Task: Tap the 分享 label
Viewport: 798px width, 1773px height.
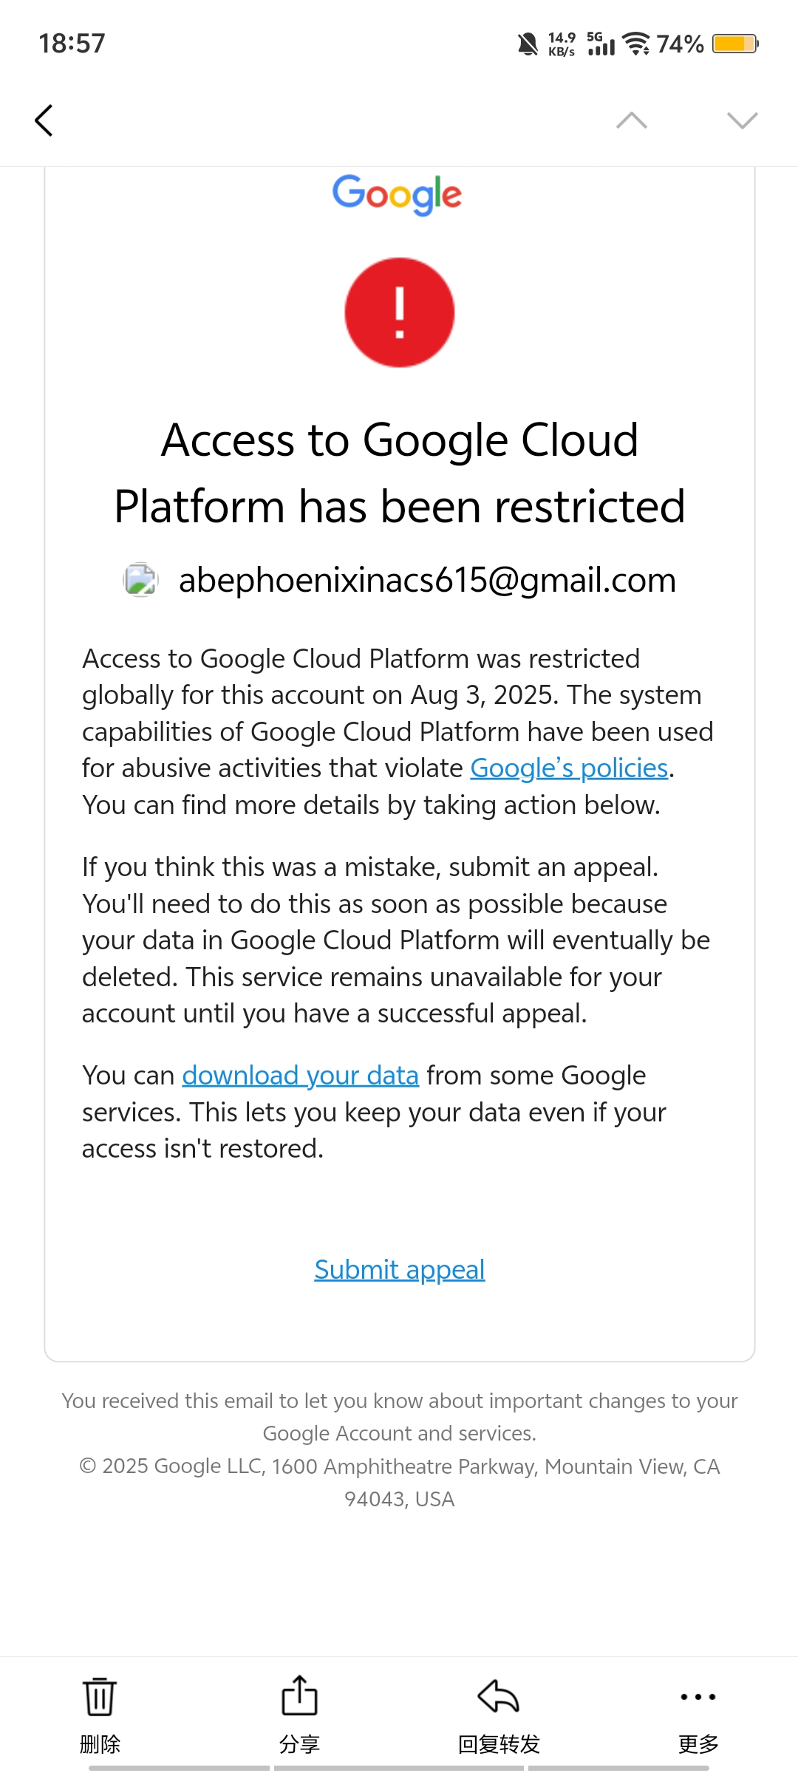Action: pos(299,1744)
